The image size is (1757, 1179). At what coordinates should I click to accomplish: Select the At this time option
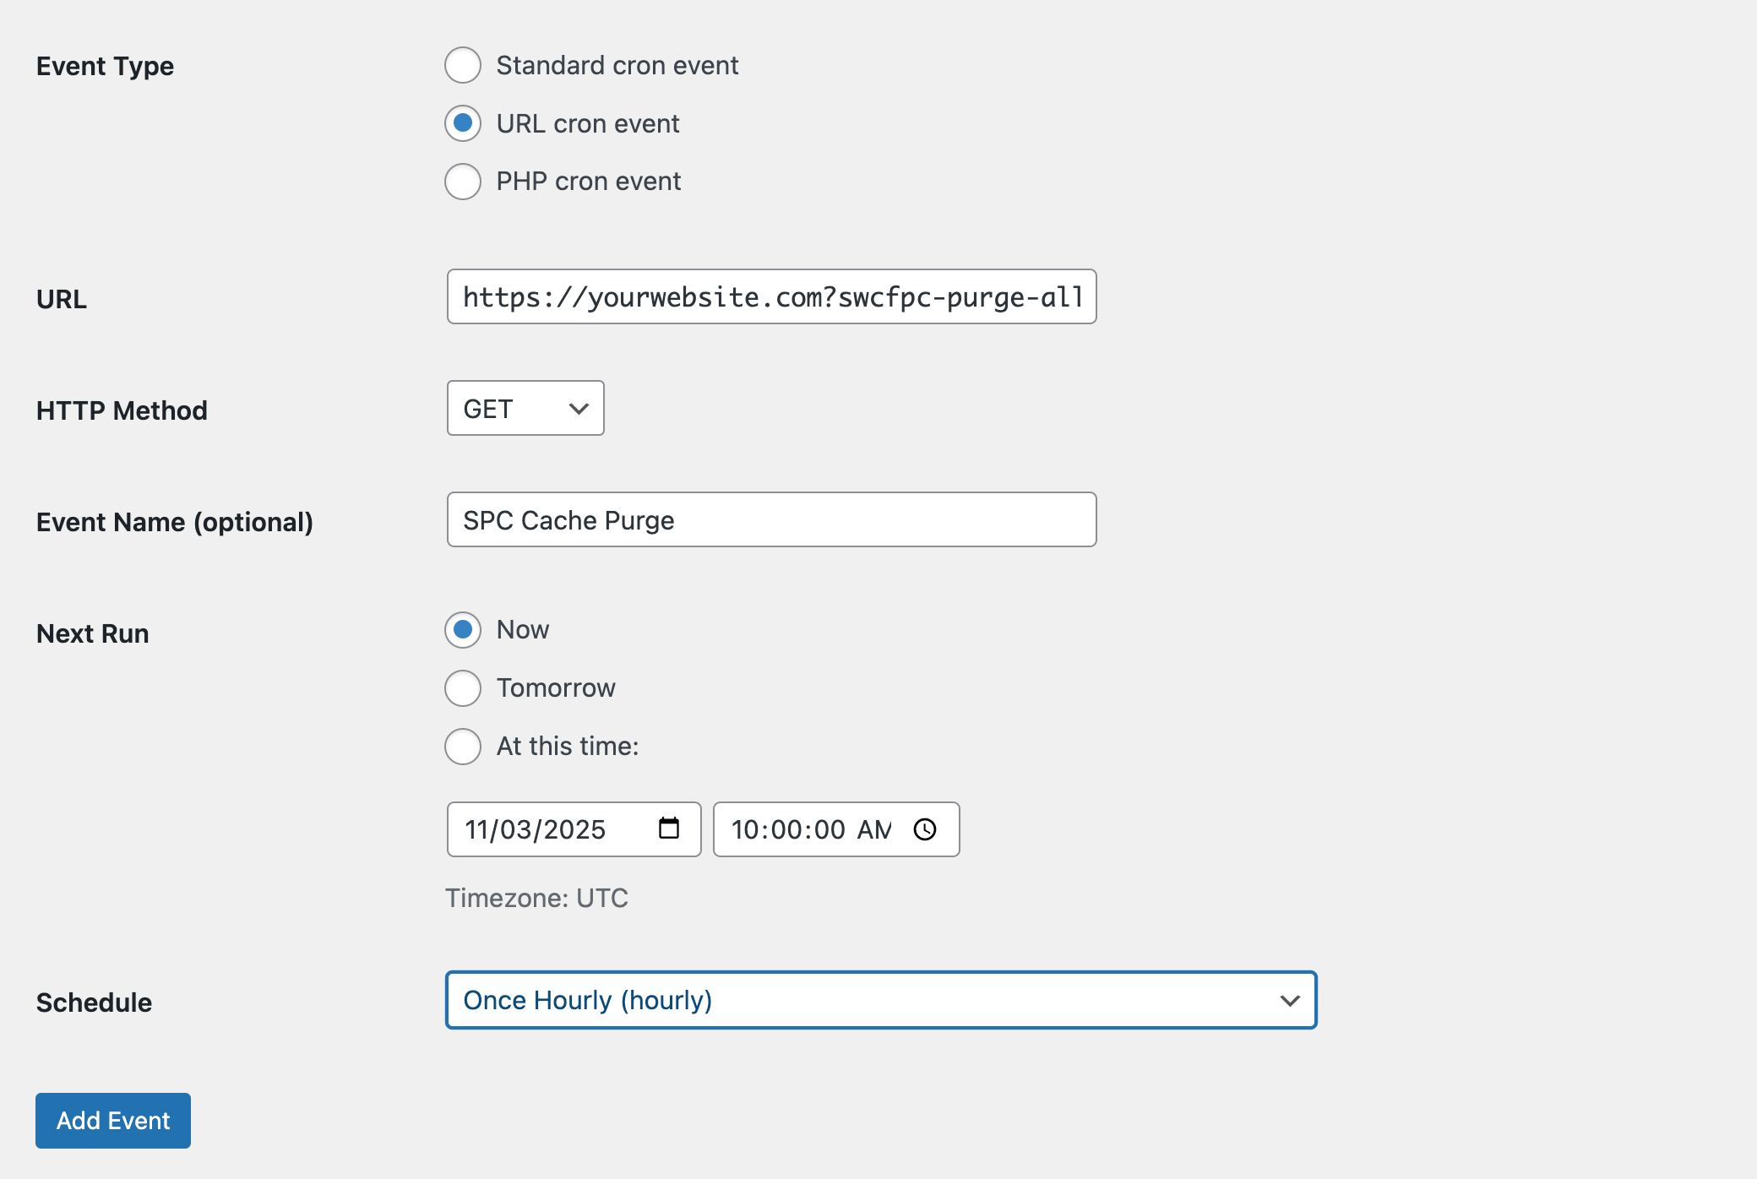pyautogui.click(x=463, y=747)
